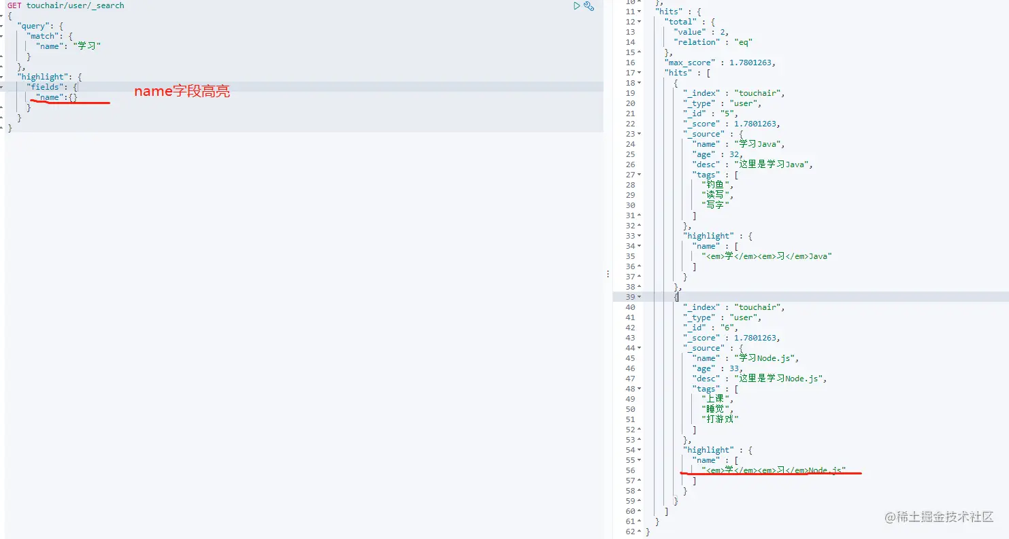Click the "relation" : "eq" line
Image resolution: width=1009 pixels, height=539 pixels.
[713, 42]
